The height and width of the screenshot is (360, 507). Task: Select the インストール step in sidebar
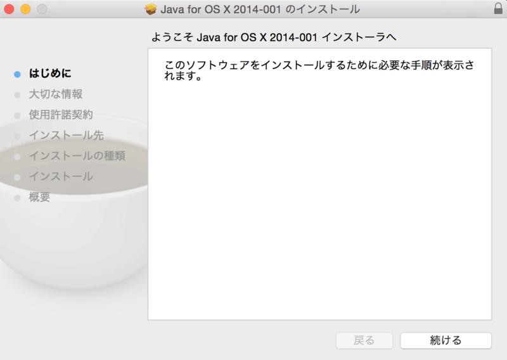61,176
